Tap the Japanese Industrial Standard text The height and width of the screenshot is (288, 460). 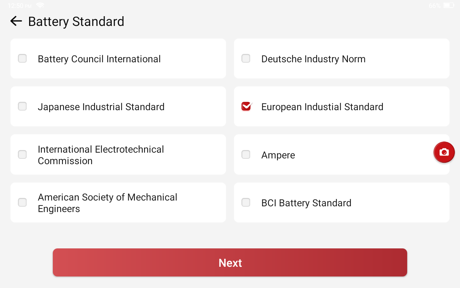click(101, 107)
